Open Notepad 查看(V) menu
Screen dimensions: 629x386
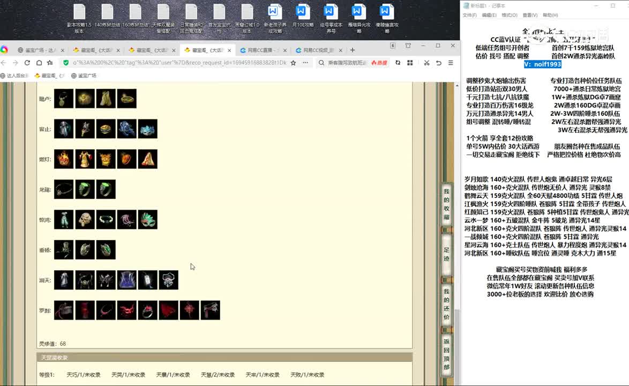pyautogui.click(x=530, y=15)
